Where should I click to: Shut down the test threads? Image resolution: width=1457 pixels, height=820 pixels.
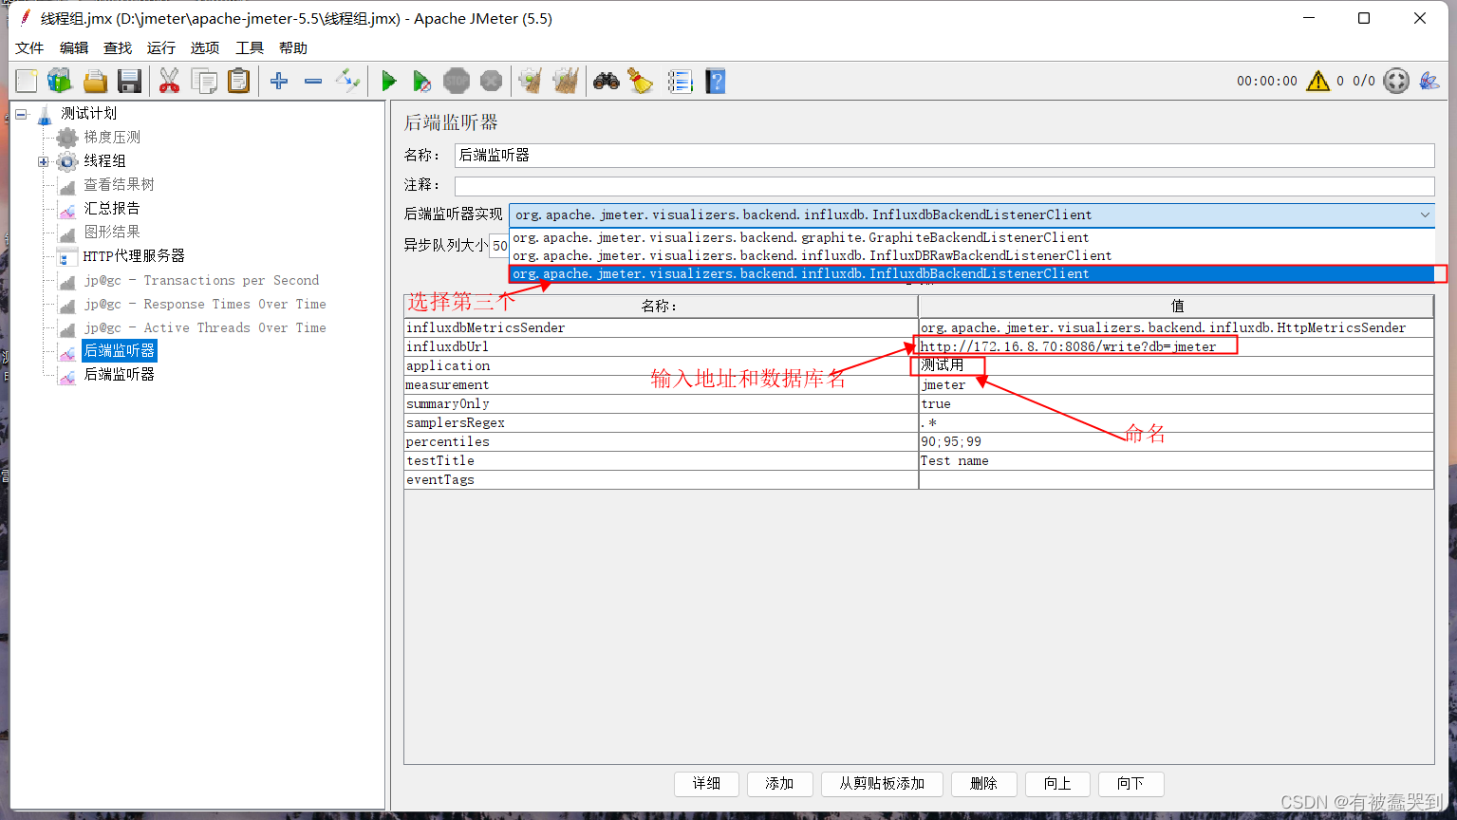click(491, 82)
